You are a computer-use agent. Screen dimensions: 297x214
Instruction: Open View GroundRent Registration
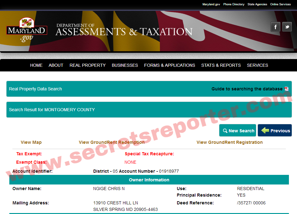pyautogui.click(x=230, y=142)
